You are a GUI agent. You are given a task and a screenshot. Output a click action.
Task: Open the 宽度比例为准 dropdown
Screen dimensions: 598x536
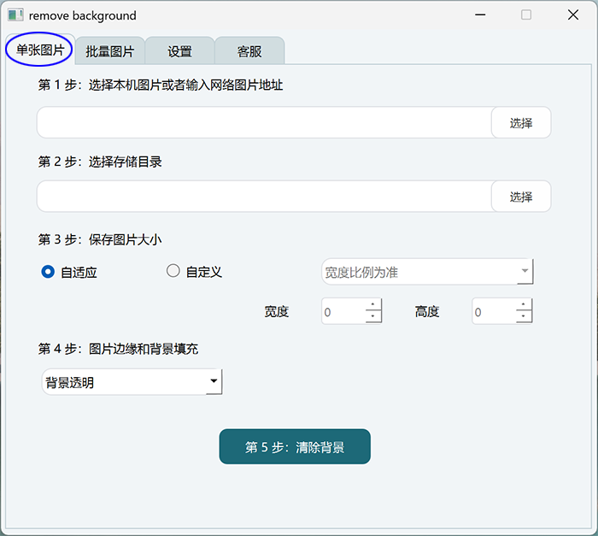pyautogui.click(x=427, y=272)
